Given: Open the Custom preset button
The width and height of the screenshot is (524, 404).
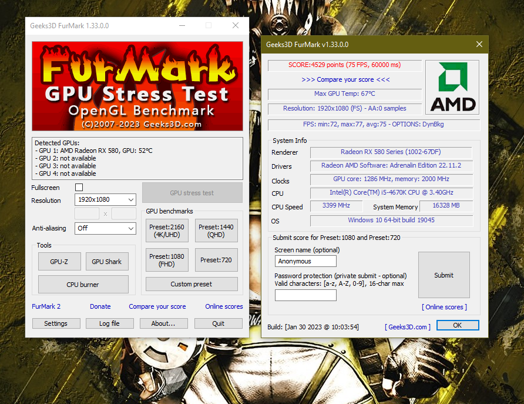Looking at the screenshot, I should click(x=192, y=284).
